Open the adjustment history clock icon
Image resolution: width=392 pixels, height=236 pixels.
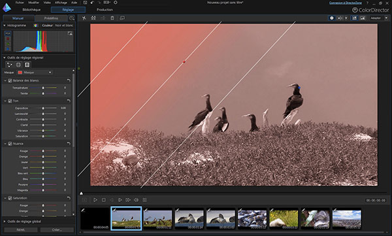72,18
